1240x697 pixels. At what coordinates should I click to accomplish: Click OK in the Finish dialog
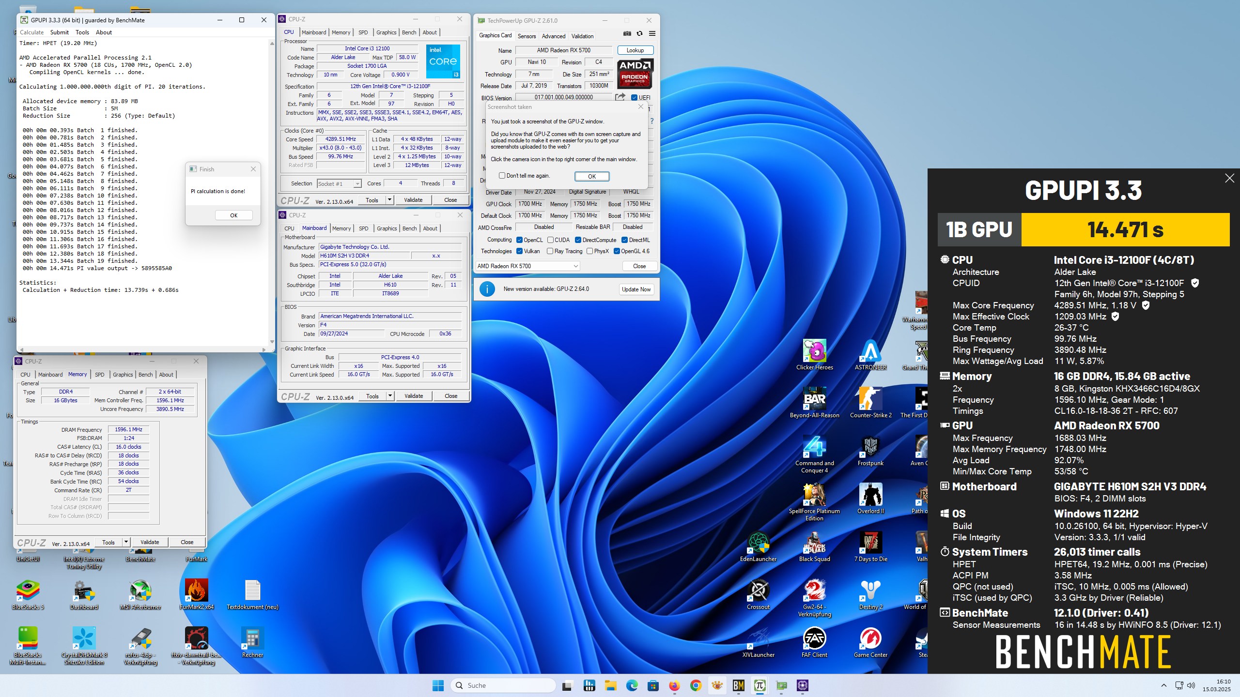[233, 215]
